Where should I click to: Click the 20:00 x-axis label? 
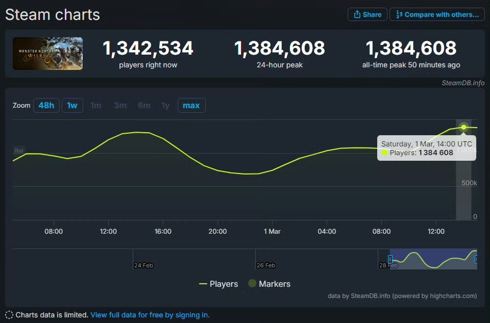coord(217,232)
